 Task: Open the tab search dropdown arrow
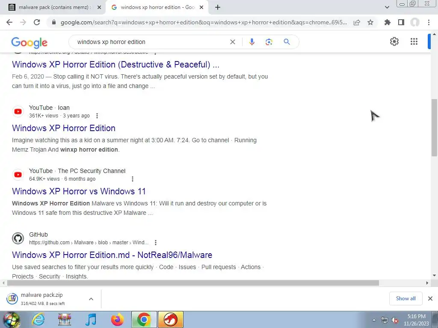click(x=387, y=7)
